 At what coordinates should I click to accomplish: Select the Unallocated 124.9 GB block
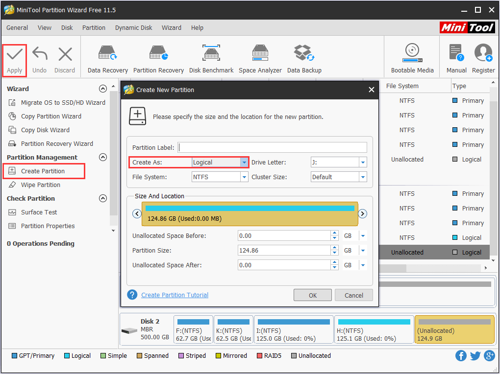coord(454,329)
